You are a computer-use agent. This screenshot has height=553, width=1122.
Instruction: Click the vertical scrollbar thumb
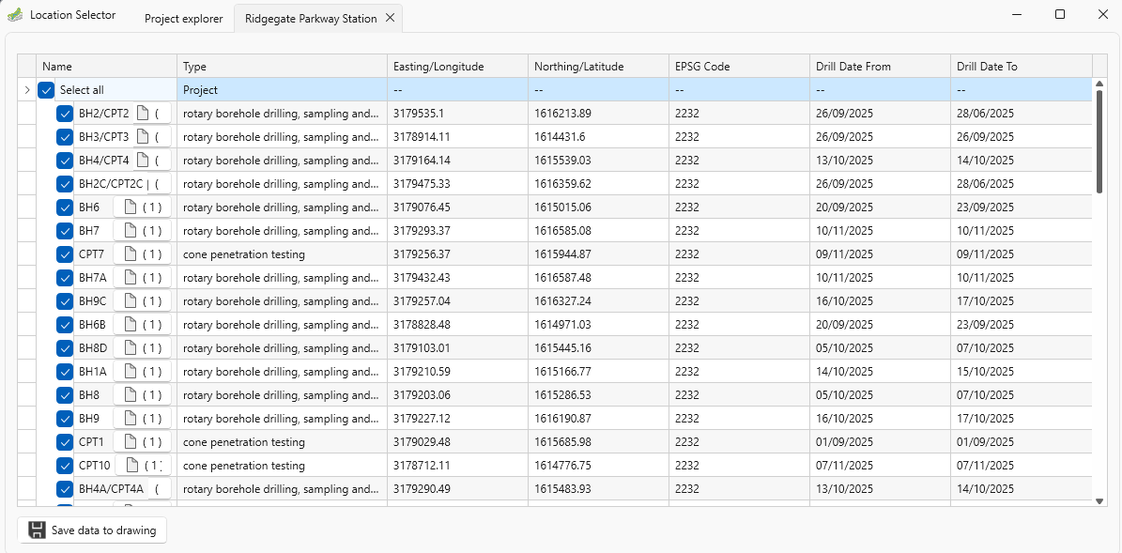[1100, 142]
